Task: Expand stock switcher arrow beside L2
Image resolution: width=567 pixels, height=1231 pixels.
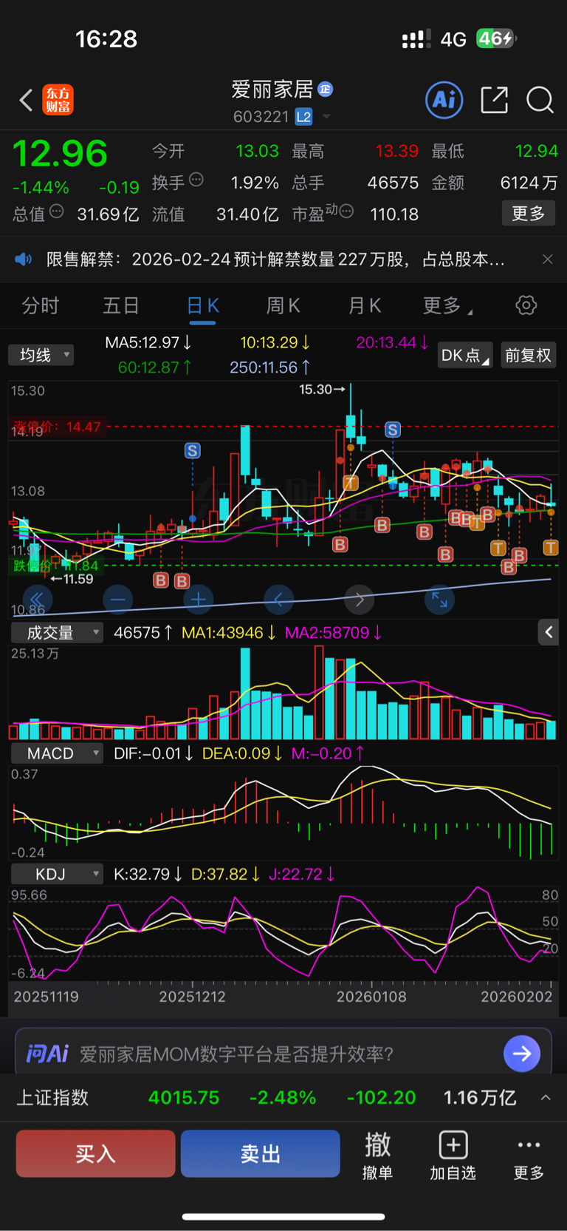Action: pos(326,117)
